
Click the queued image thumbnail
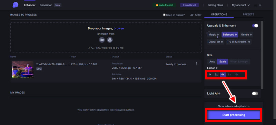click(23, 70)
